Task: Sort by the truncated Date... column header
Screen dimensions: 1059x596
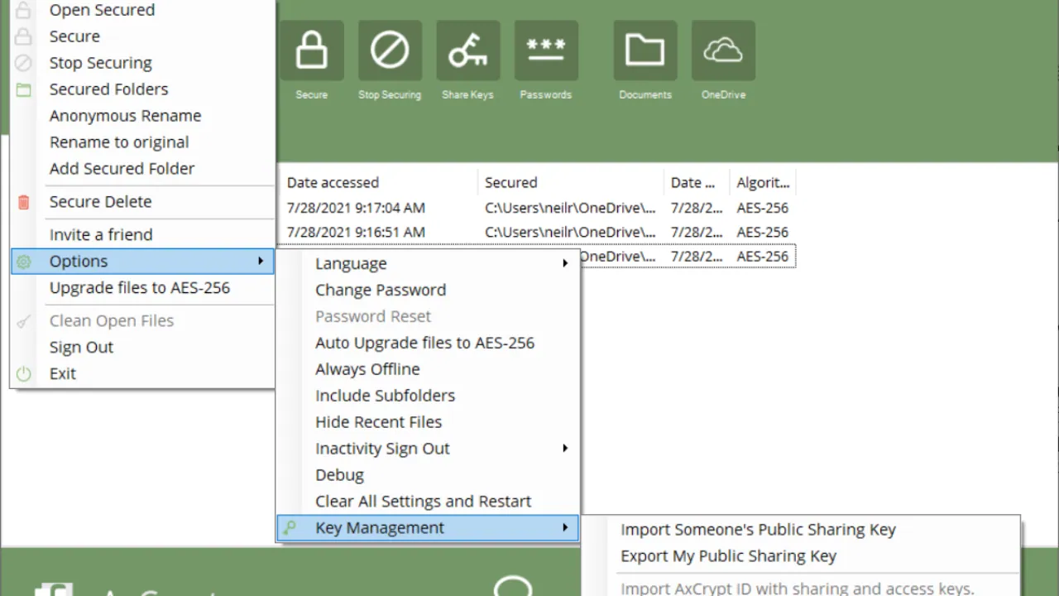Action: click(x=697, y=182)
